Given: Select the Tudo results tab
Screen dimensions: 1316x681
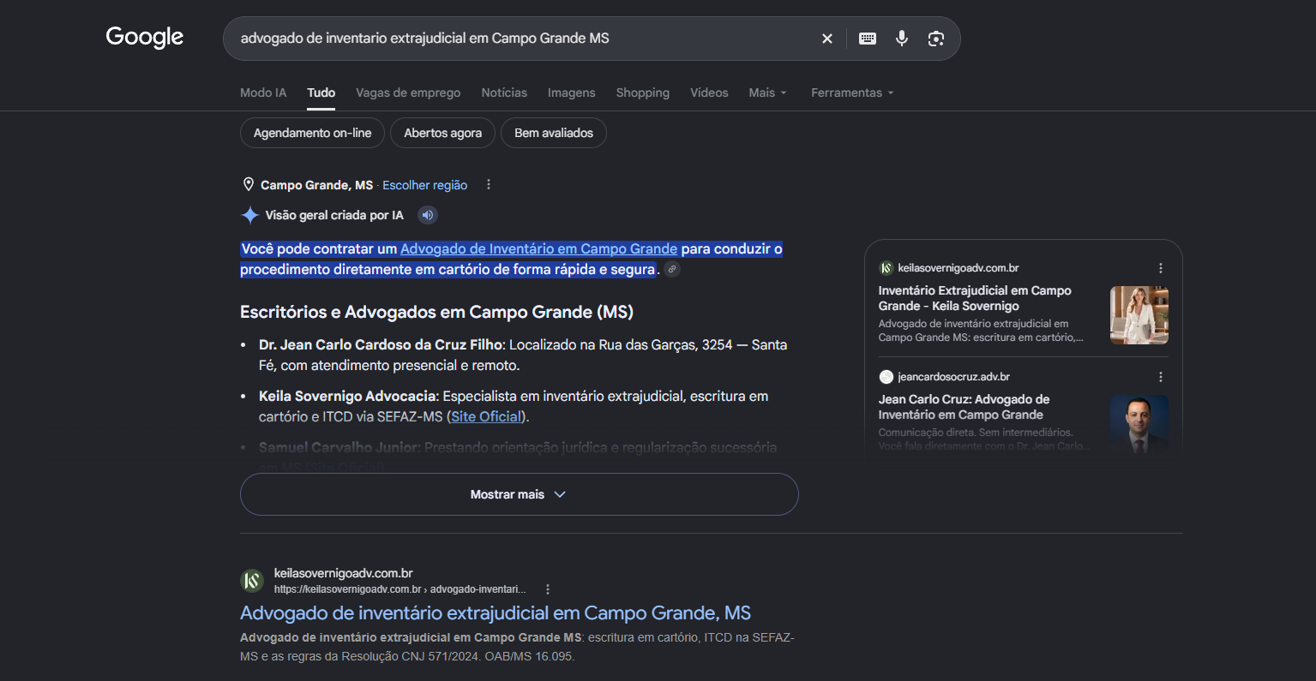Looking at the screenshot, I should coord(321,93).
